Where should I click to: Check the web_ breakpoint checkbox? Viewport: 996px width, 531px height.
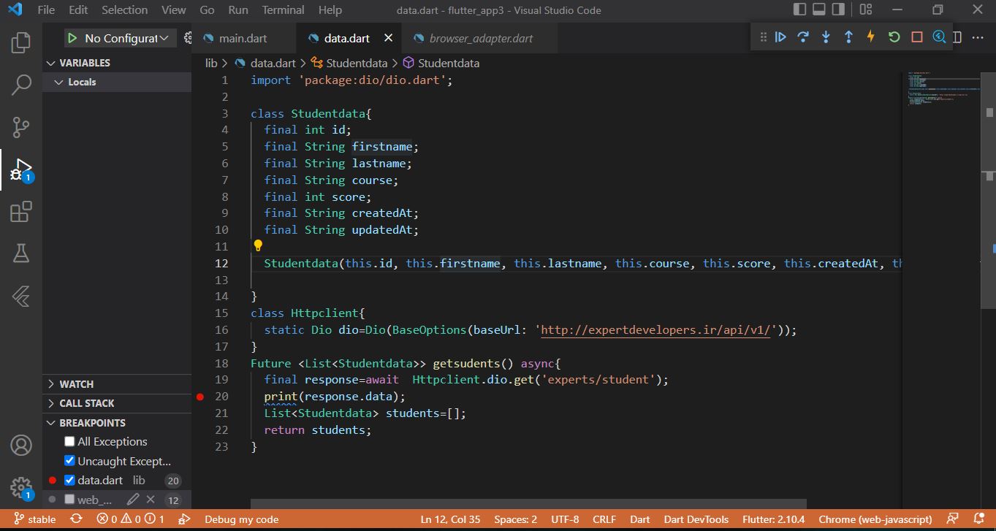click(69, 500)
